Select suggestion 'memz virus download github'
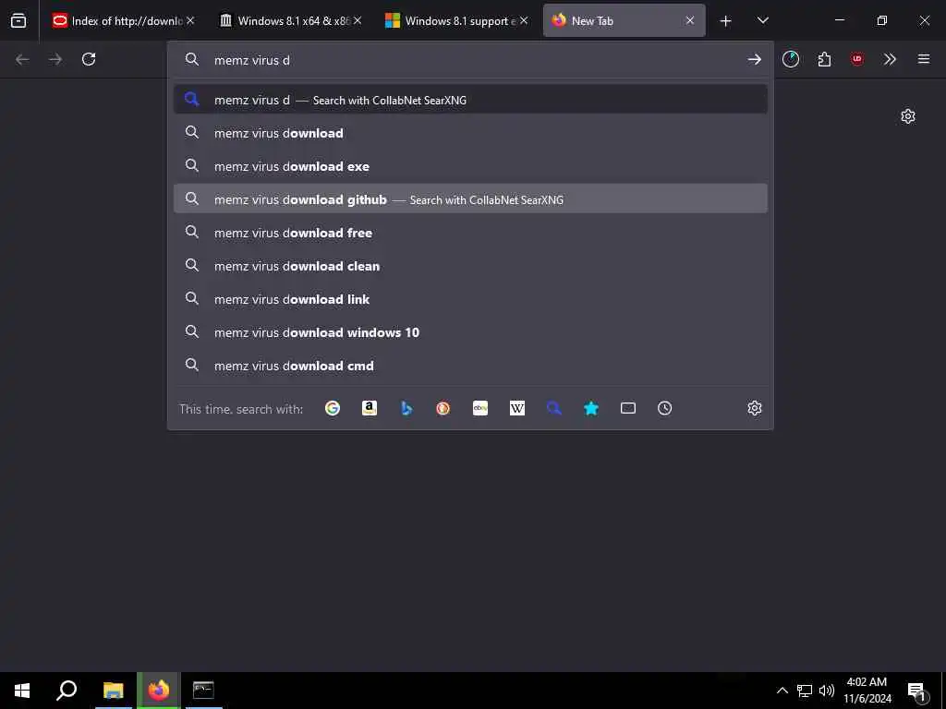The image size is (946, 709). tap(470, 199)
